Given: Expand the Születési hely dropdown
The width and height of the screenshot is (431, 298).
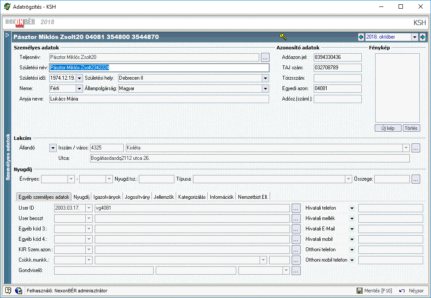Looking at the screenshot, I should click(x=265, y=78).
